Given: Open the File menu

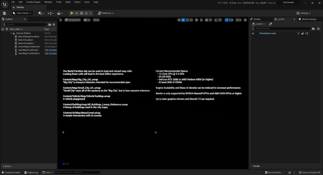Looking at the screenshot, I should click(13, 2).
